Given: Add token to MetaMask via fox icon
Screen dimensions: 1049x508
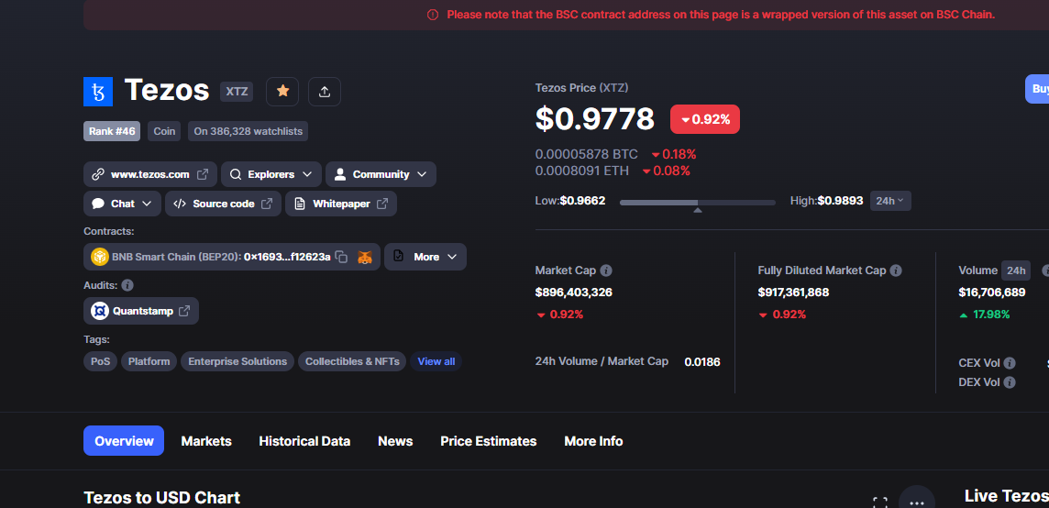Looking at the screenshot, I should click(x=365, y=257).
